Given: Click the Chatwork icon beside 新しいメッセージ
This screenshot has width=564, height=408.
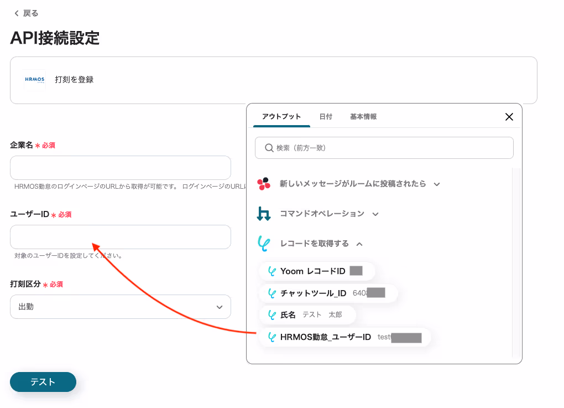Looking at the screenshot, I should pyautogui.click(x=264, y=184).
